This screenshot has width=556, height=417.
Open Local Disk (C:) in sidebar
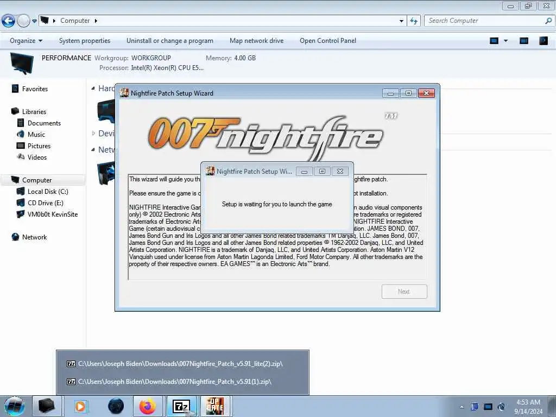(x=48, y=192)
